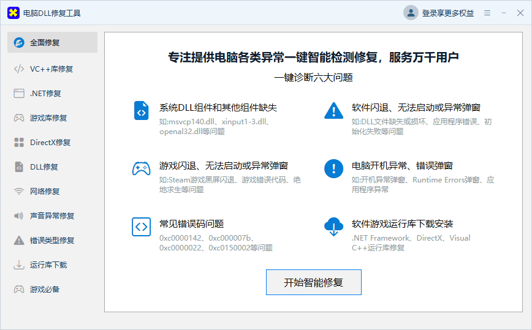
Task: Click the blue DLL file icon beside 系统DLL组件
Action: 142,110
